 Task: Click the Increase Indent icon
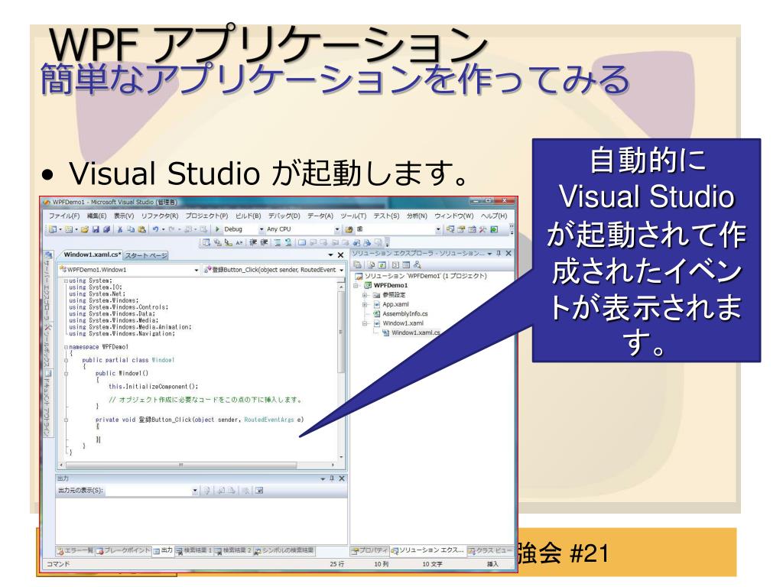[x=264, y=242]
